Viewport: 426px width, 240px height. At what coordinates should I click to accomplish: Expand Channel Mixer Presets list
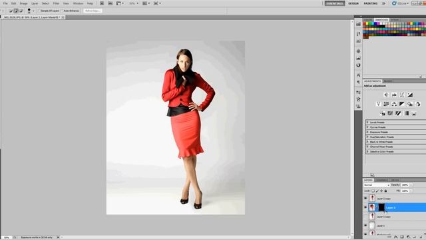coord(367,147)
